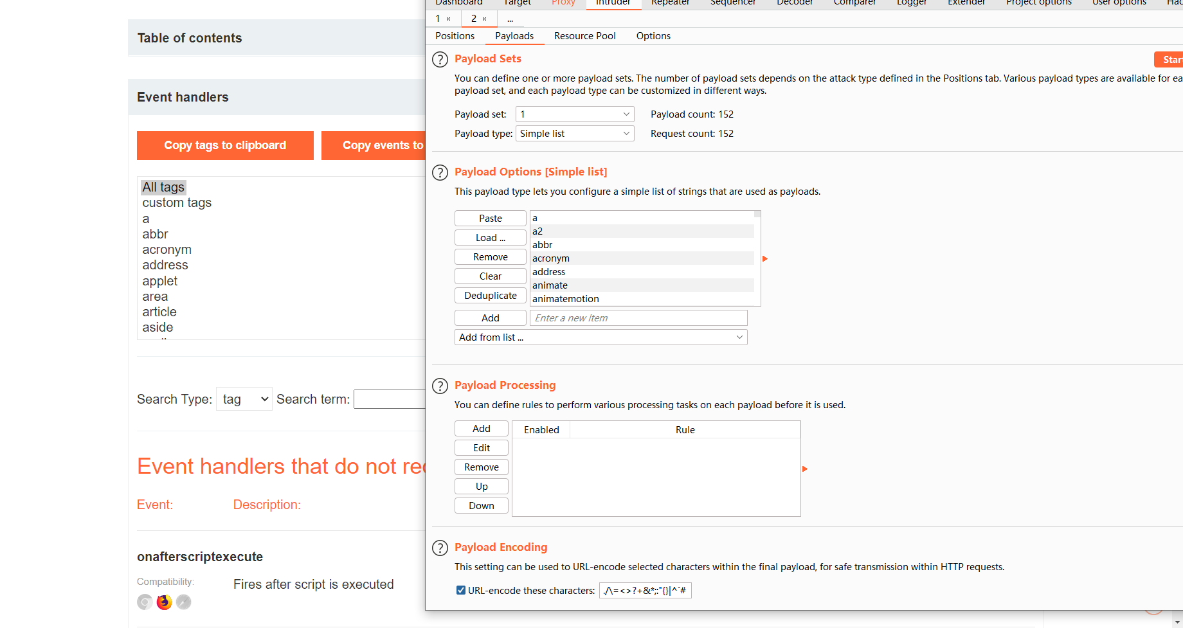Click the Edit rule button
The width and height of the screenshot is (1183, 628).
tap(482, 448)
